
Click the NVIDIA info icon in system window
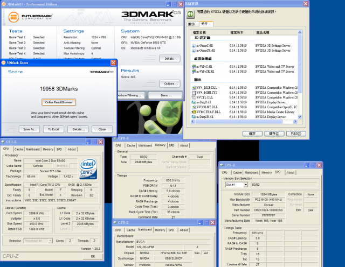click(190, 15)
